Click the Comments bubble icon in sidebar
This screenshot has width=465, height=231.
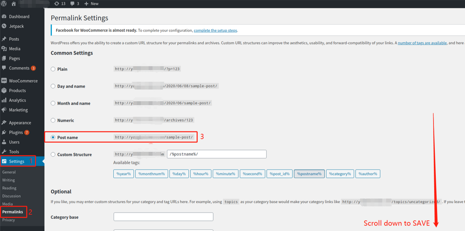coord(4,68)
